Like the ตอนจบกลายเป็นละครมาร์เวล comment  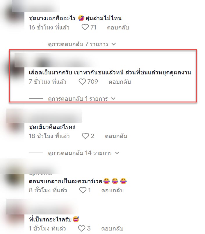tap(83, 190)
